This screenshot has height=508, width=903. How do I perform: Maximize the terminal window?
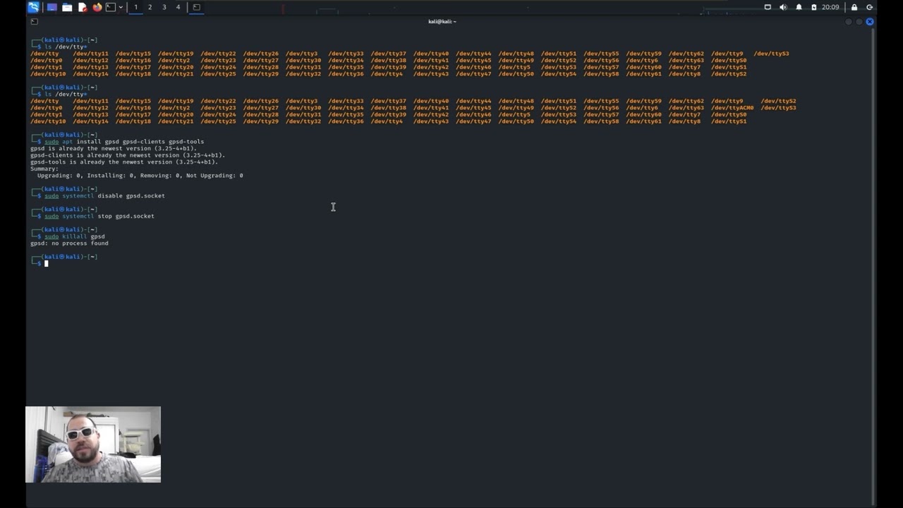click(859, 22)
